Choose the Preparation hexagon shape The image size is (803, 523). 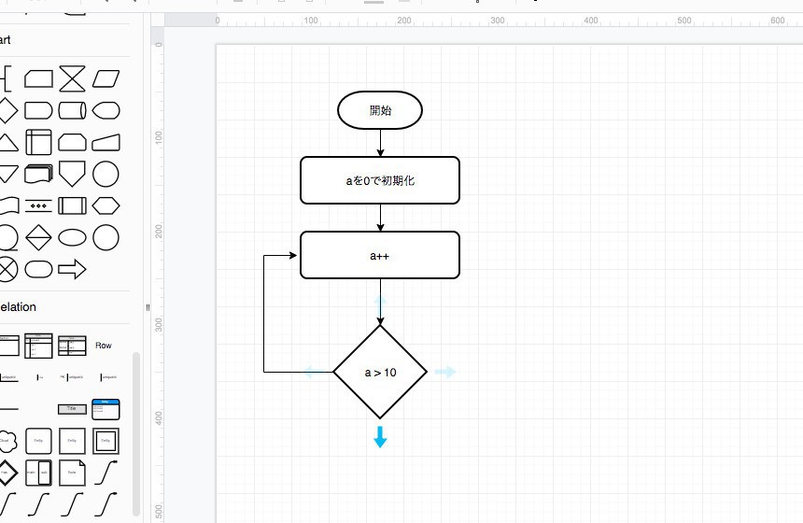pyautogui.click(x=106, y=205)
